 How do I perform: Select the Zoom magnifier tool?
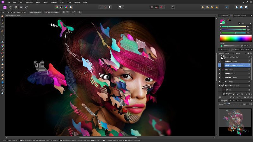click(3, 93)
